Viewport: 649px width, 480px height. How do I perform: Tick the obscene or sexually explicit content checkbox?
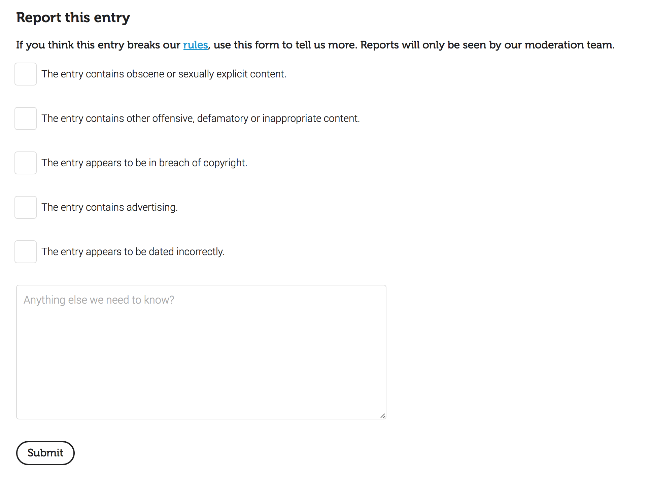26,74
